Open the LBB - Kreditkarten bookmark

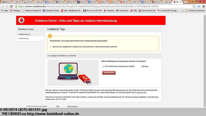[x=71, y=11]
